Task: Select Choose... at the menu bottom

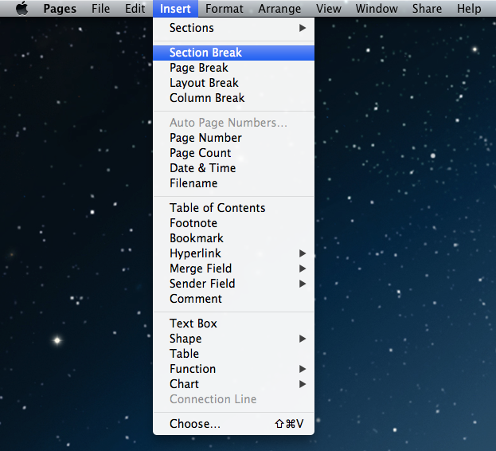Action: point(233,424)
